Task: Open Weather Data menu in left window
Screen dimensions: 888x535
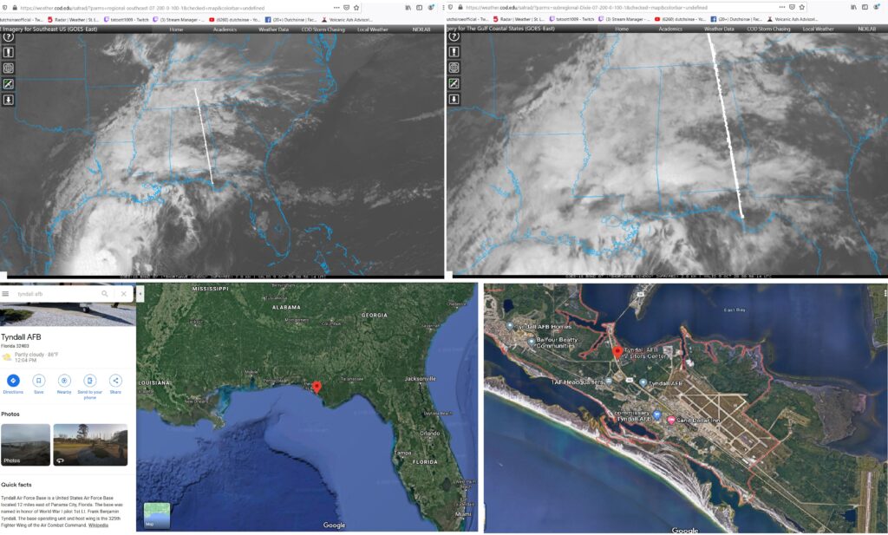Action: [273, 29]
